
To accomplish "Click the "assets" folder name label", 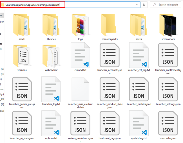I will pyautogui.click(x=22, y=39).
